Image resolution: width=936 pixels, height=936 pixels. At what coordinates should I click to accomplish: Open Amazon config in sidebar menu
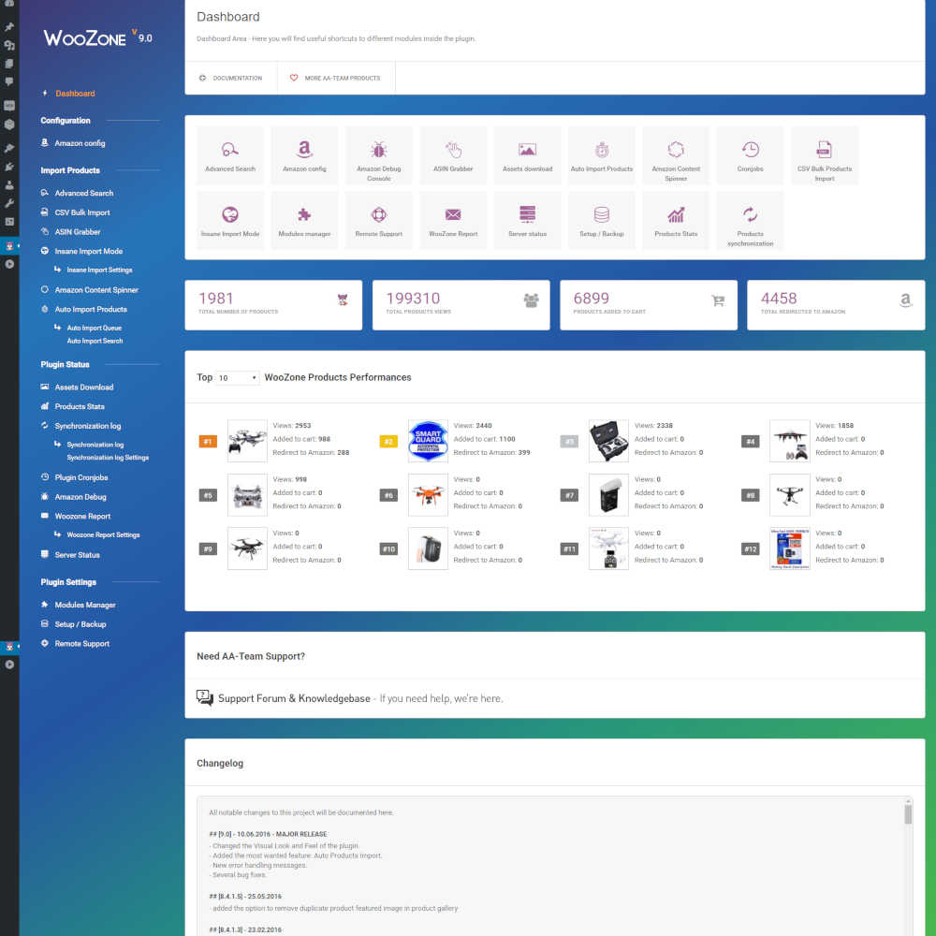80,143
